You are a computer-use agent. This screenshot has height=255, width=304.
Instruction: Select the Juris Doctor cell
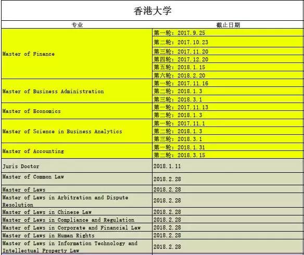tap(77, 165)
